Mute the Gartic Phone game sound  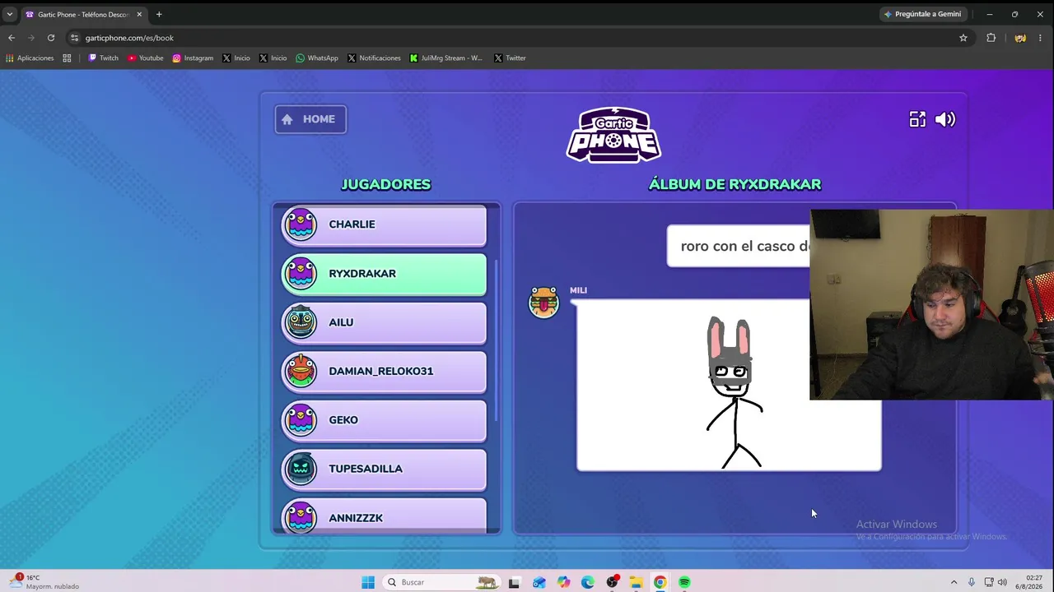(945, 119)
